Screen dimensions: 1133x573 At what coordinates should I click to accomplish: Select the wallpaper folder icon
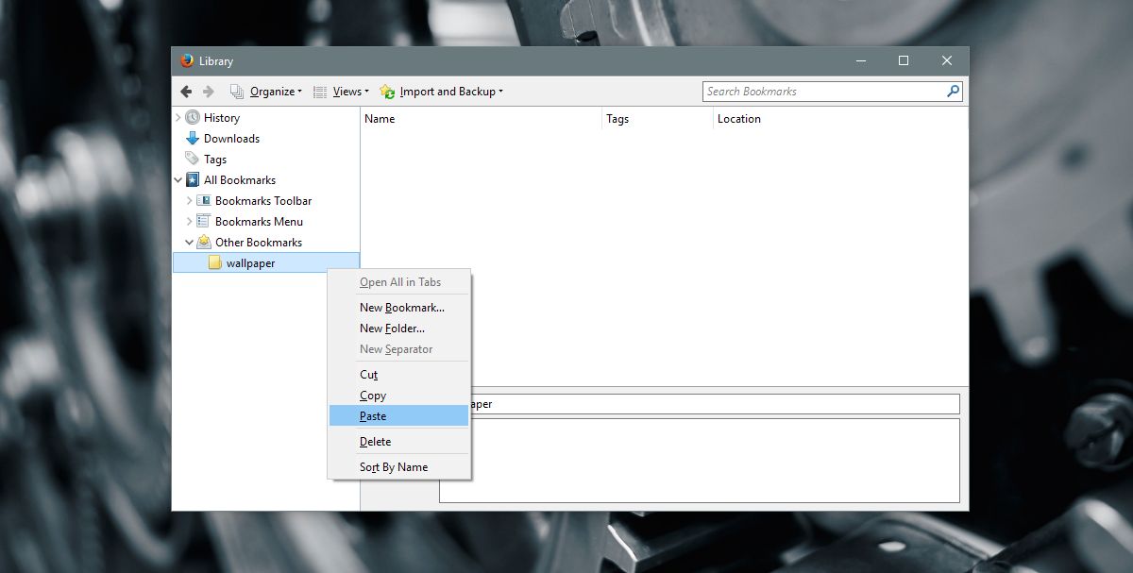[x=215, y=263]
